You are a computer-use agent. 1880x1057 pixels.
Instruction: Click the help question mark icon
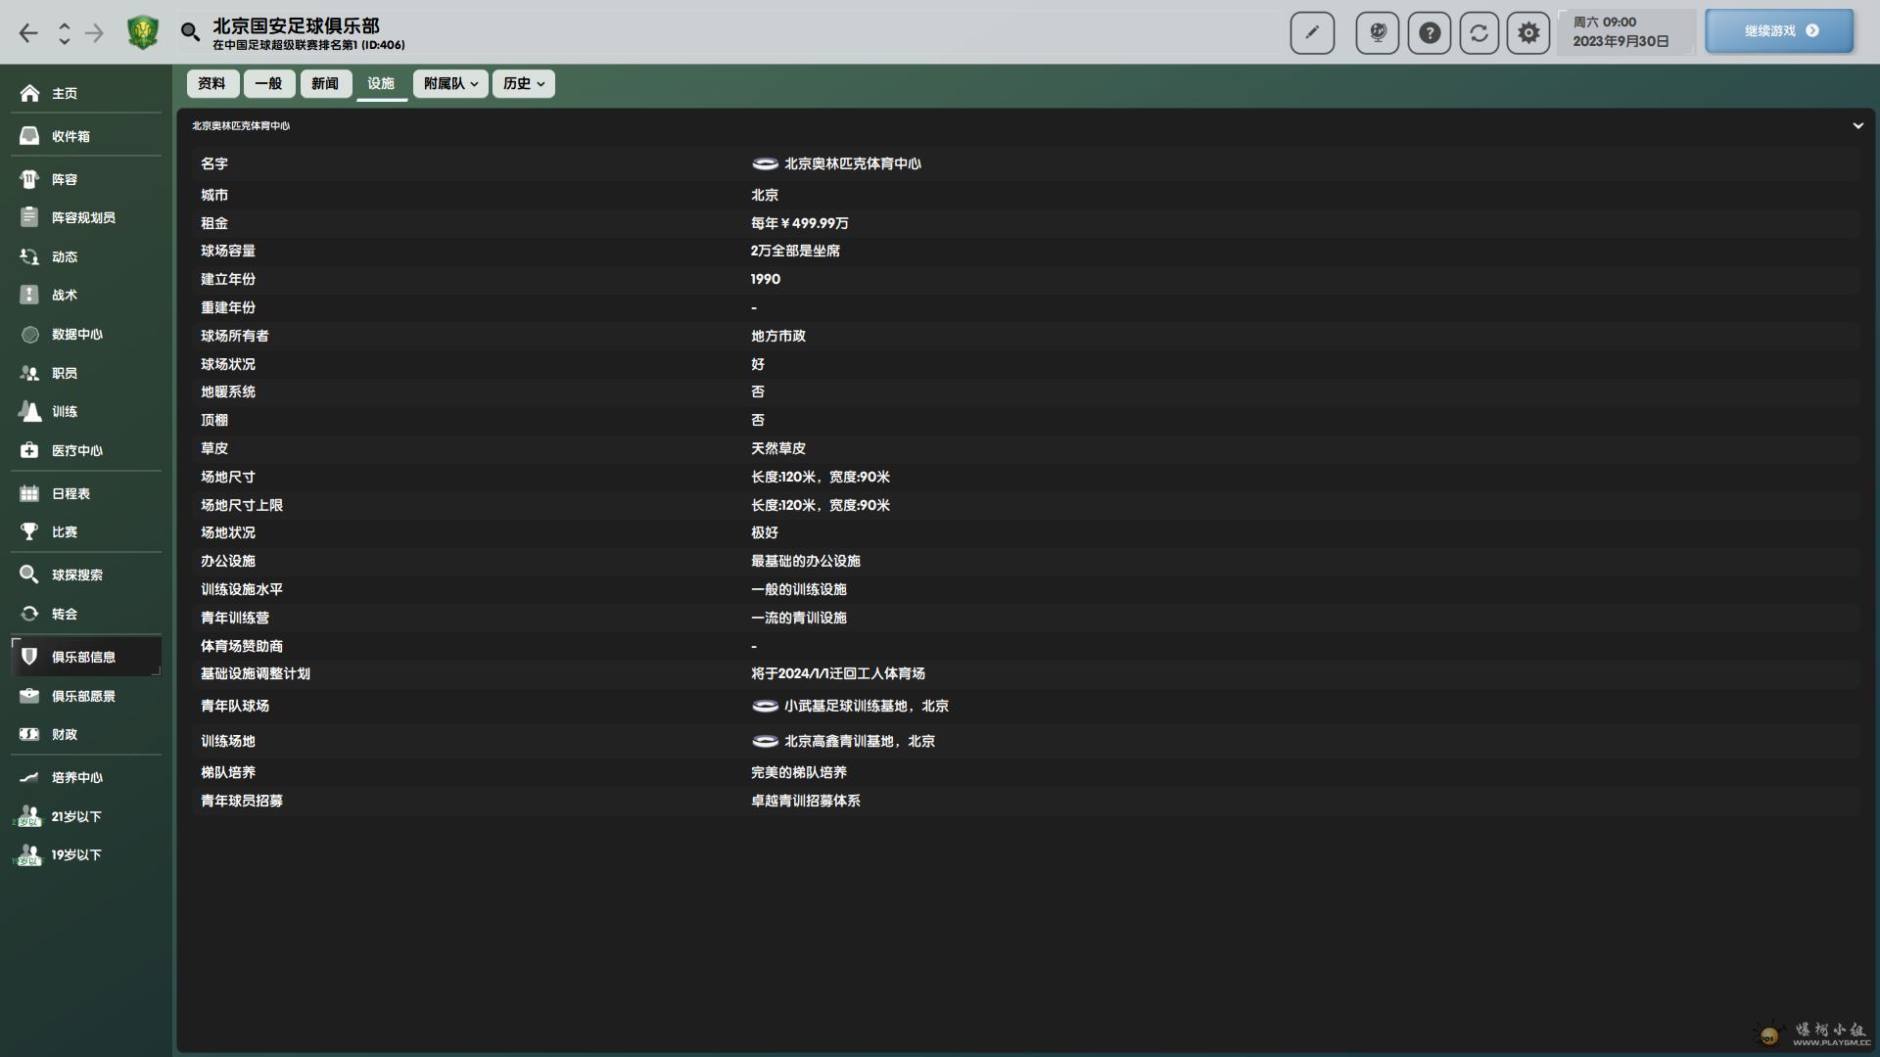click(x=1430, y=33)
